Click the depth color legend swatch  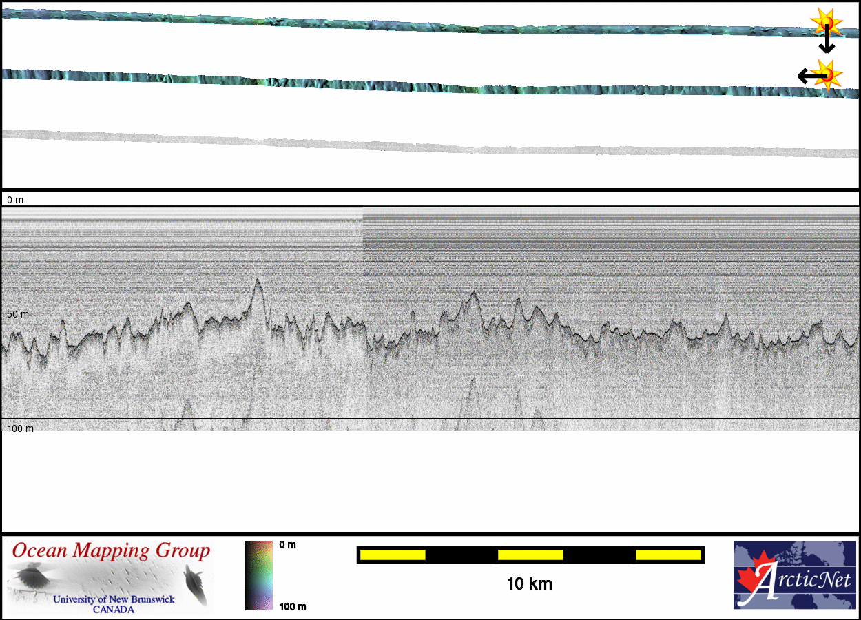(x=258, y=575)
